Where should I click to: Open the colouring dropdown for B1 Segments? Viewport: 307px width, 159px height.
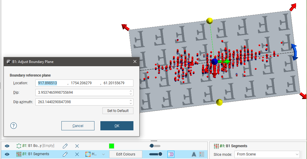pyautogui.click(x=103, y=154)
